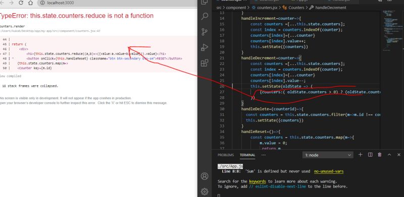View site information icon beside localhost:3000

[42, 3]
